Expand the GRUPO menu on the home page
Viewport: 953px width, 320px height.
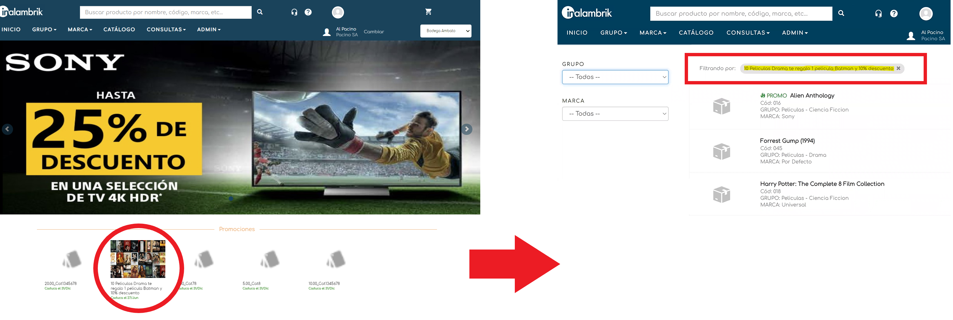[x=44, y=30]
